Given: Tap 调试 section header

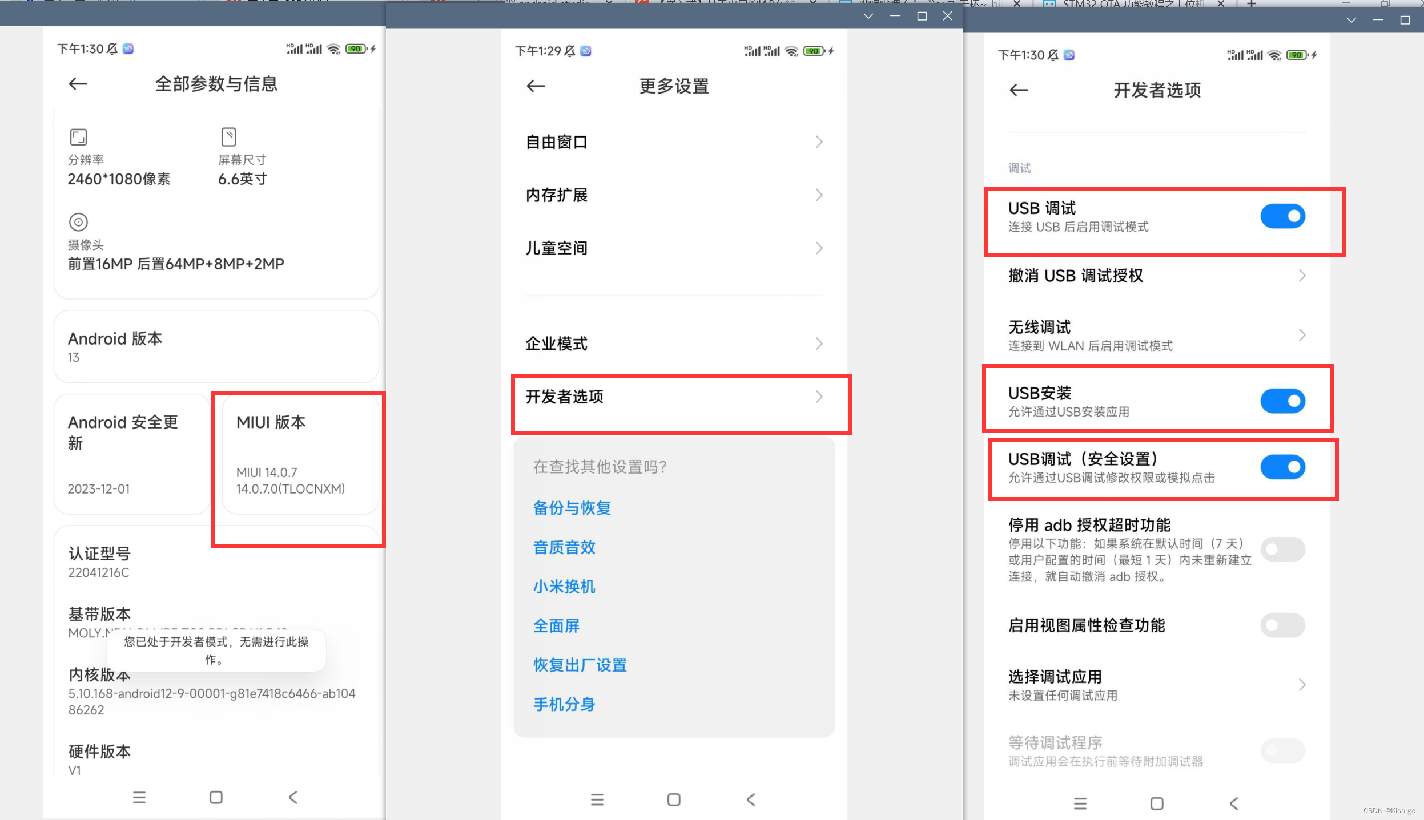Looking at the screenshot, I should tap(1020, 168).
